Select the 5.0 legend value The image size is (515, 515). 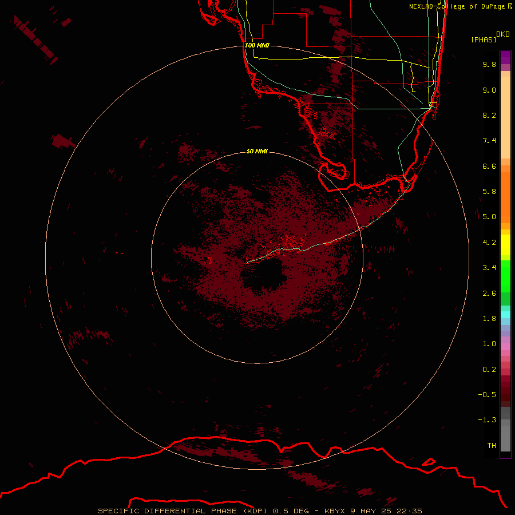pyautogui.click(x=489, y=217)
